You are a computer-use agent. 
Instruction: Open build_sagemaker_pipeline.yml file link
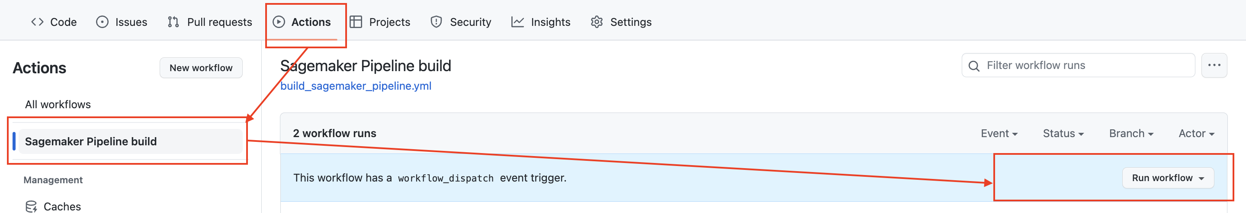(x=356, y=86)
